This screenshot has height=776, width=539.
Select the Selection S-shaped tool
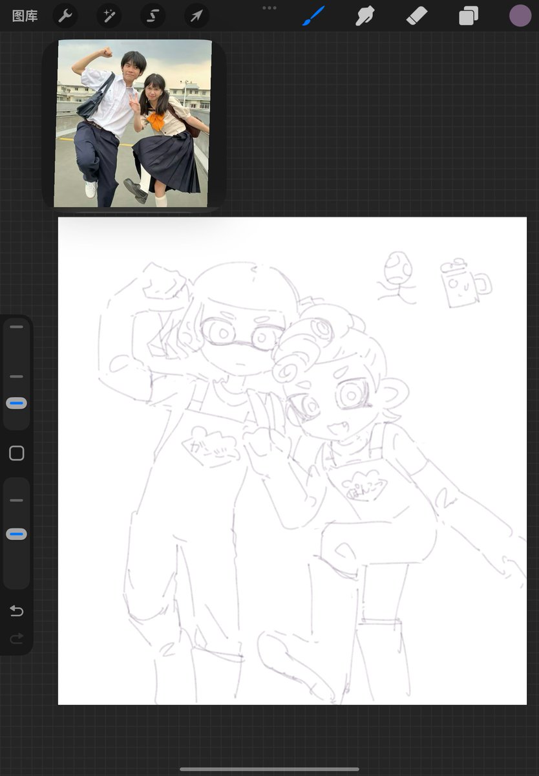tap(153, 16)
